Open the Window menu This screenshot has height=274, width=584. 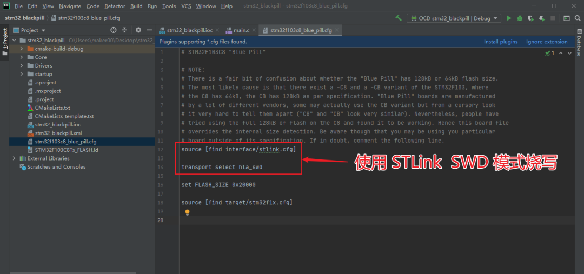point(206,6)
